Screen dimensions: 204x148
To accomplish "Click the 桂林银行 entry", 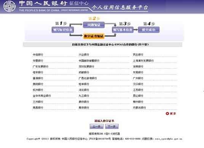I will pos(84,84).
